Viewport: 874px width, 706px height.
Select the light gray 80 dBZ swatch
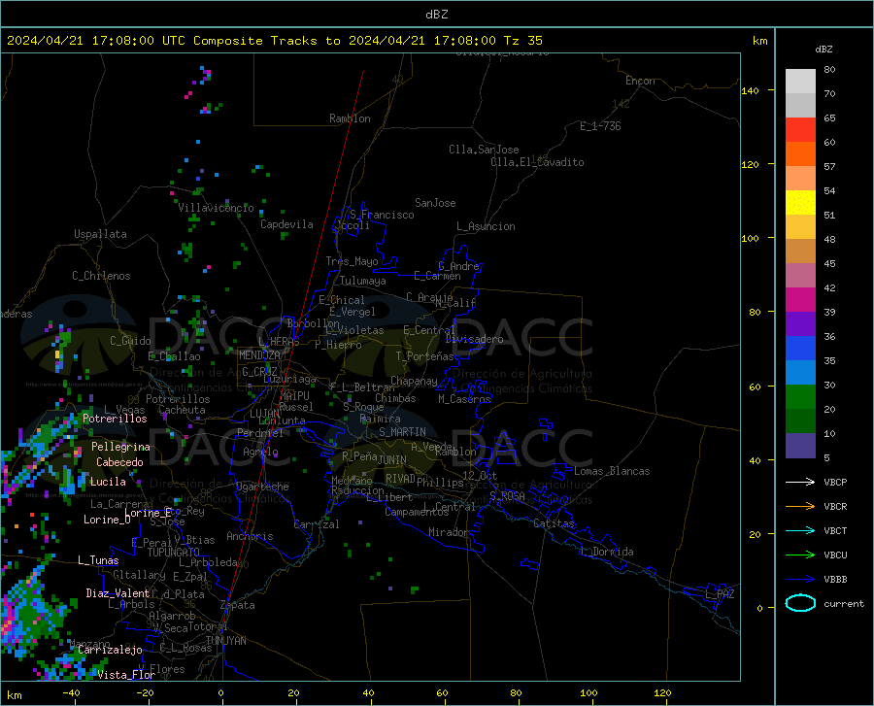coord(800,82)
